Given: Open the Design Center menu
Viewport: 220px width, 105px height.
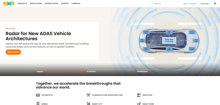Looking at the screenshot, I should point(51,4).
